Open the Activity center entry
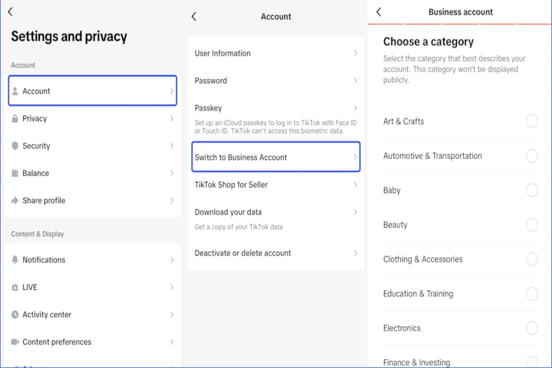The height and width of the screenshot is (368, 552). 93,315
